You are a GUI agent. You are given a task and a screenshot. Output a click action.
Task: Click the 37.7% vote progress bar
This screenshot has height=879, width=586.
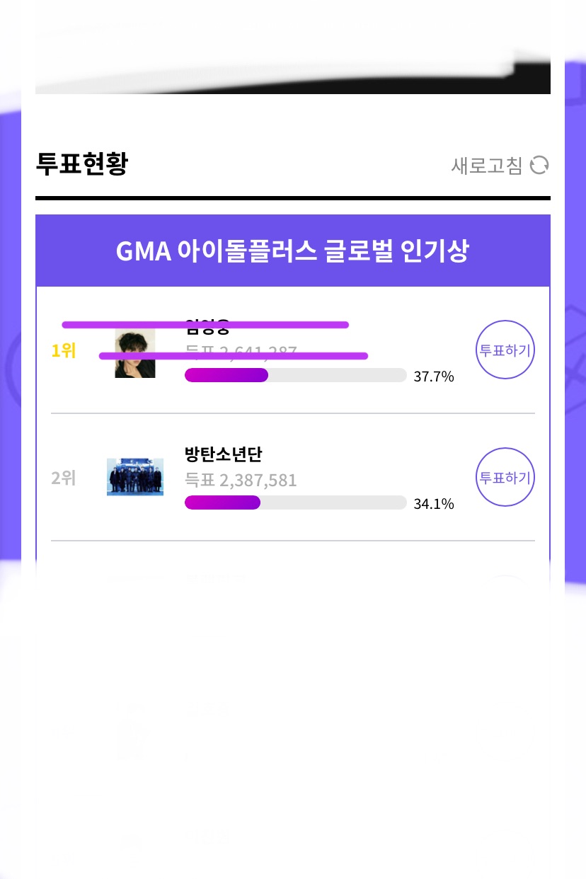(x=295, y=375)
